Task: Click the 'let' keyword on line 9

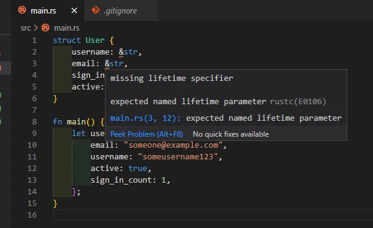Action: pos(79,134)
